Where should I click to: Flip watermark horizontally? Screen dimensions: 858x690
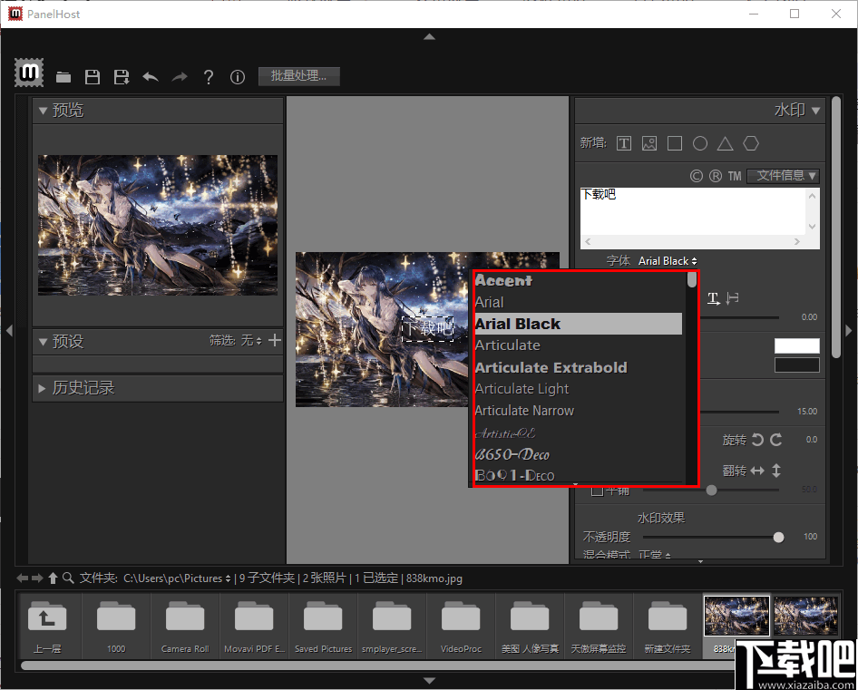[757, 471]
